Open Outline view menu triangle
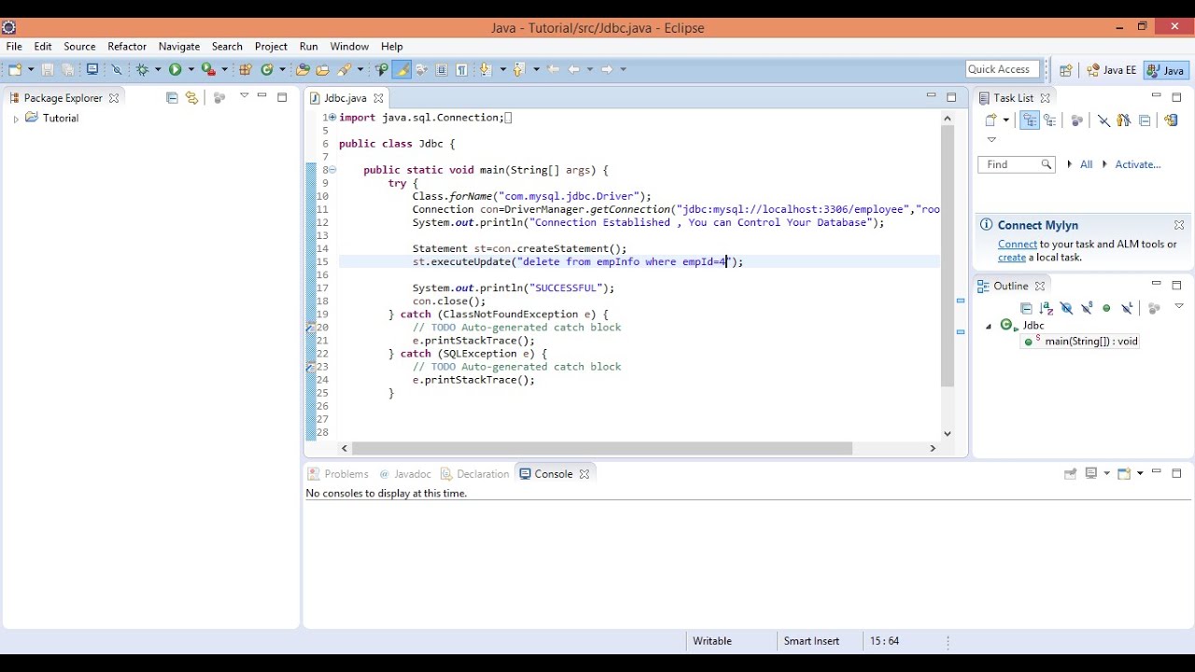 tap(1179, 306)
